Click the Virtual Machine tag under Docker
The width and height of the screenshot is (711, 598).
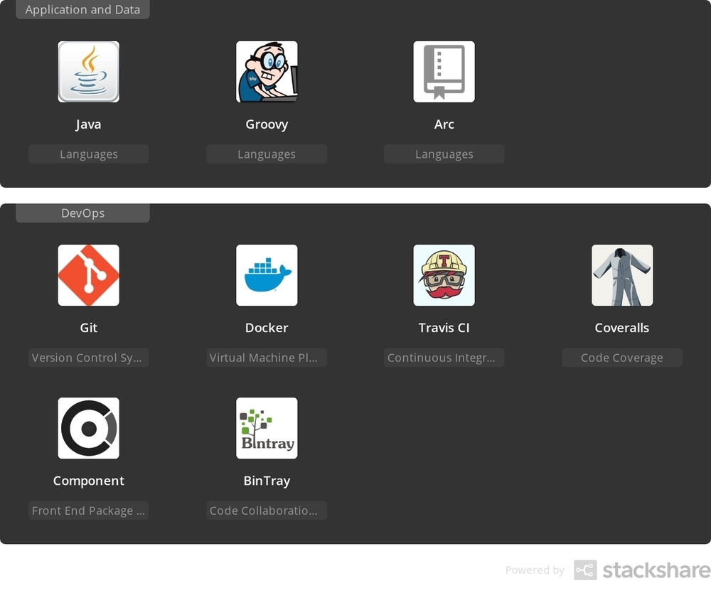(x=267, y=357)
